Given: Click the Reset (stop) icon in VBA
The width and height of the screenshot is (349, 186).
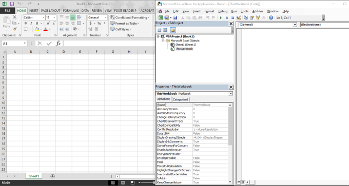Looking at the screenshot, I should click(x=232, y=17).
